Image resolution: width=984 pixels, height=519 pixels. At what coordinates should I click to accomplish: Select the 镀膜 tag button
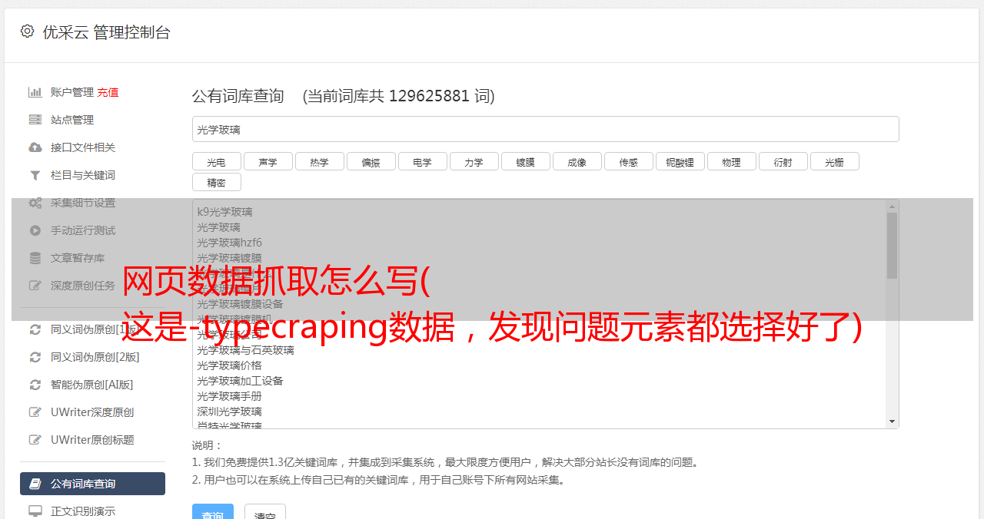[x=525, y=161]
